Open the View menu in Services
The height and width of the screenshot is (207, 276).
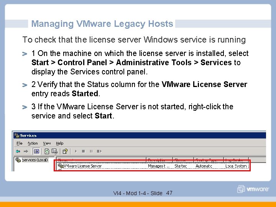pos(47,143)
